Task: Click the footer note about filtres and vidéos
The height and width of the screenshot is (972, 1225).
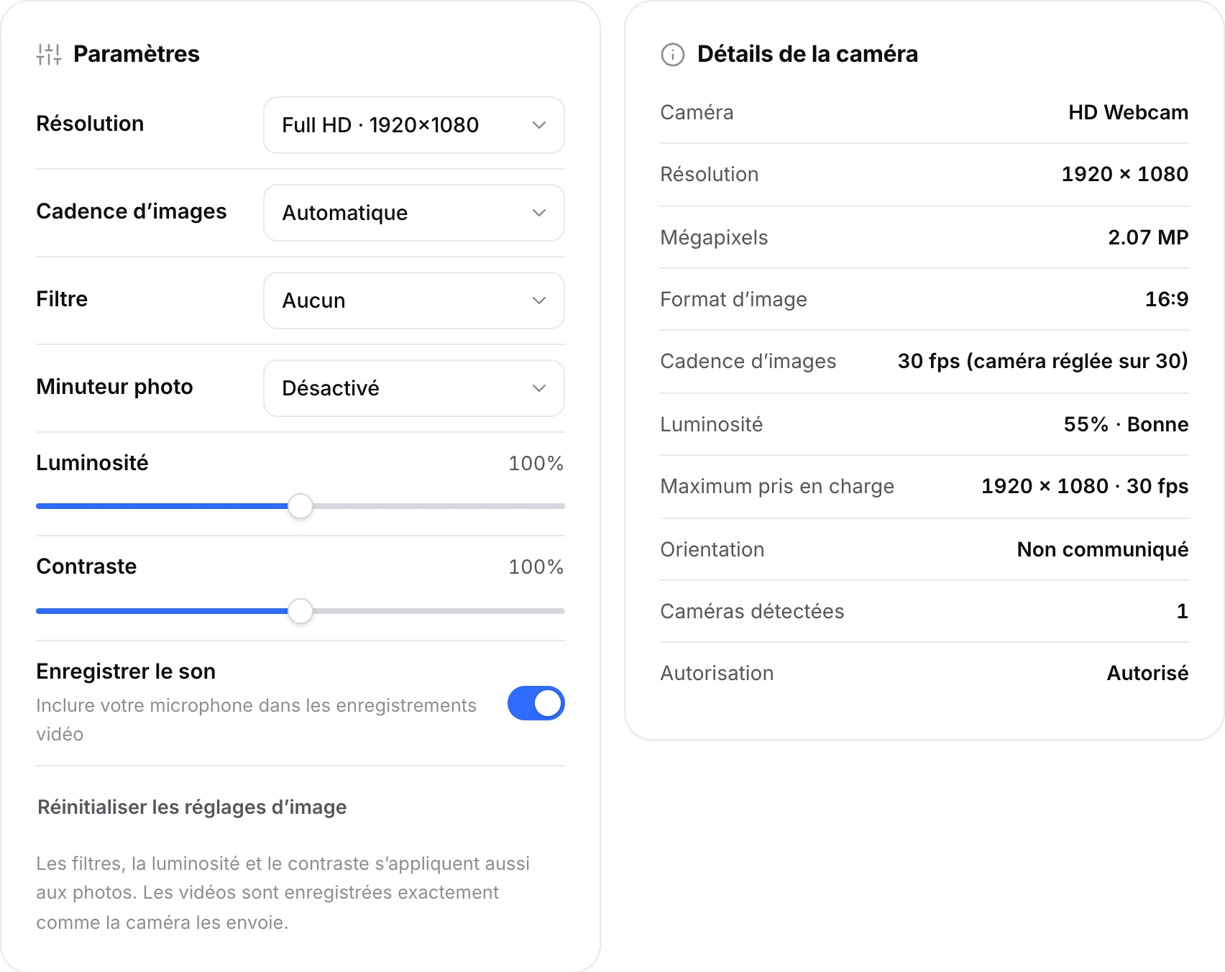Action: click(x=283, y=893)
